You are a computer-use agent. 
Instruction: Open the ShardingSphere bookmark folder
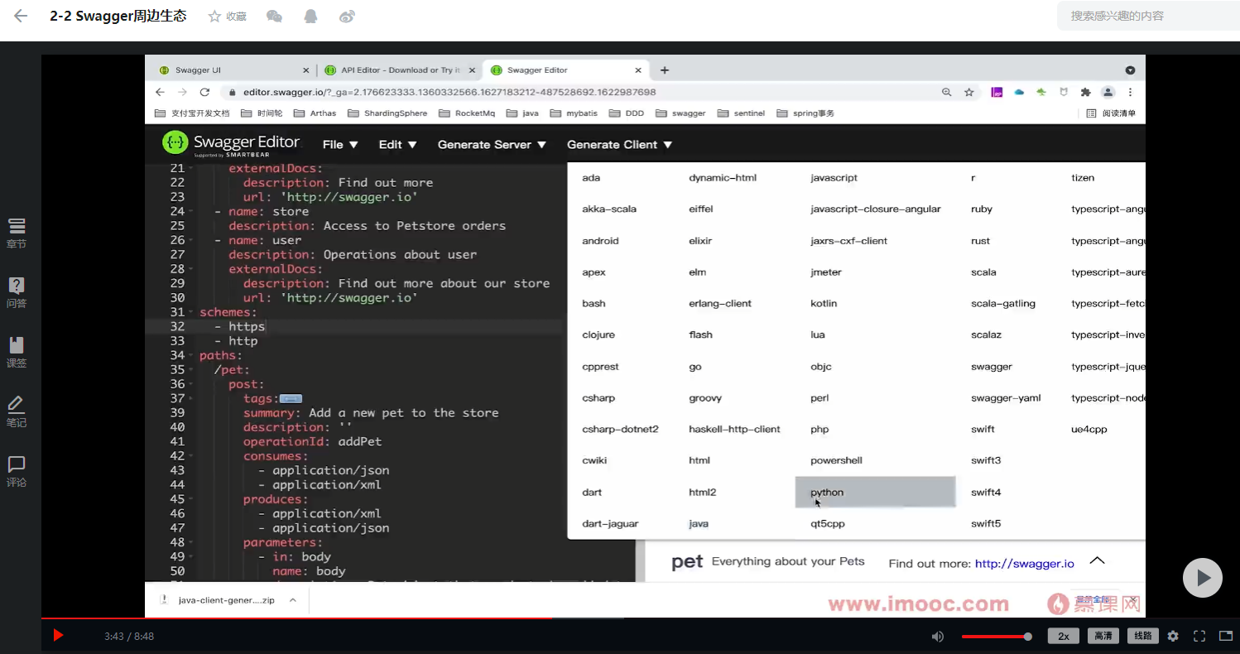[388, 113]
